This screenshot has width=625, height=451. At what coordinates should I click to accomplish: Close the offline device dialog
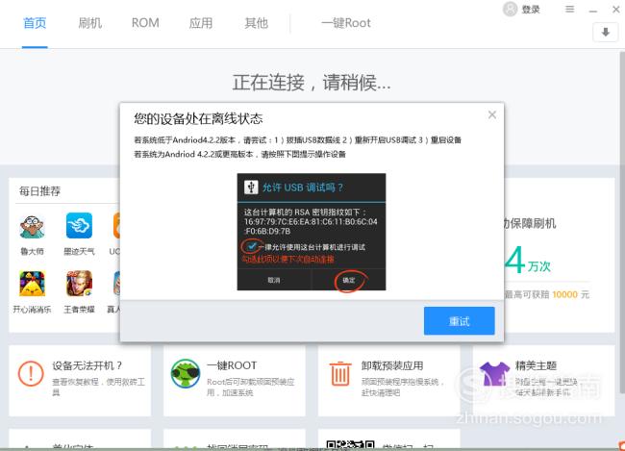pos(492,114)
